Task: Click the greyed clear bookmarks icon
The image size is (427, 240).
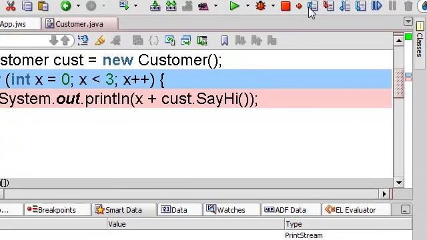Action: [272, 41]
